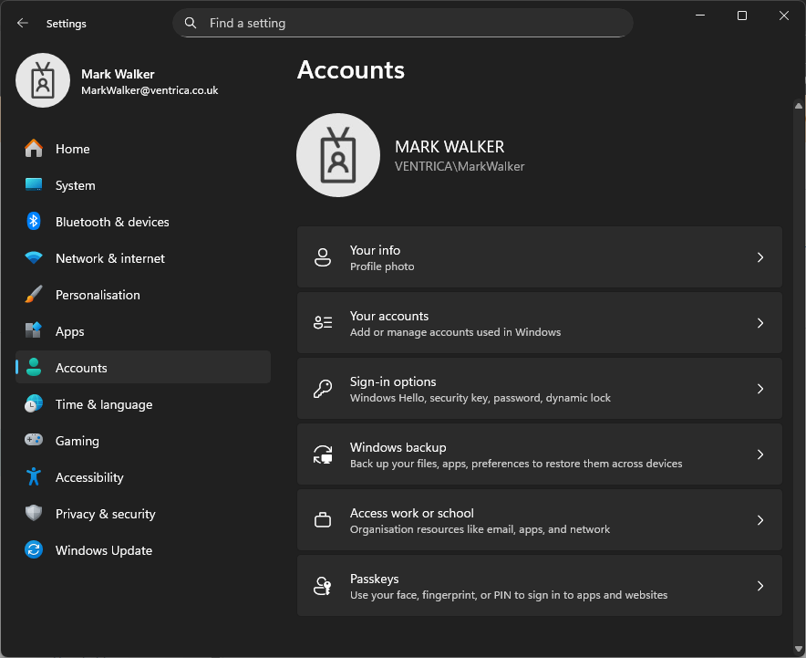
Task: Open Bluetooth & devices via its icon
Action: (x=34, y=222)
